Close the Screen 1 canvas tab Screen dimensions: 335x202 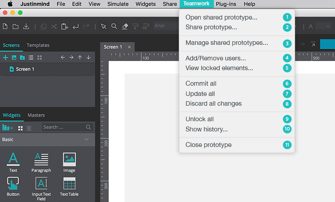pos(129,47)
